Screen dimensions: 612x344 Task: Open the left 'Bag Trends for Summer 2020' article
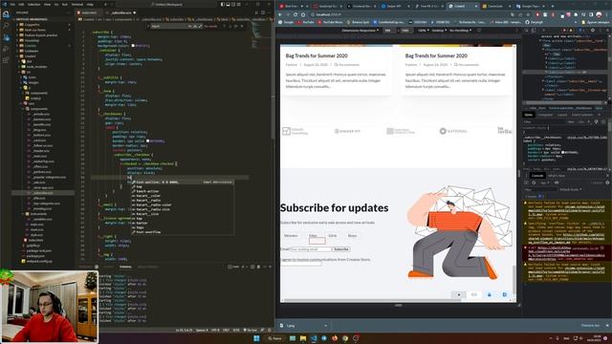click(x=317, y=55)
